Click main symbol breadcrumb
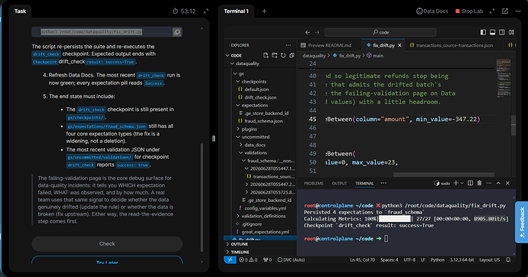This screenshot has width=528, height=277. [x=375, y=56]
